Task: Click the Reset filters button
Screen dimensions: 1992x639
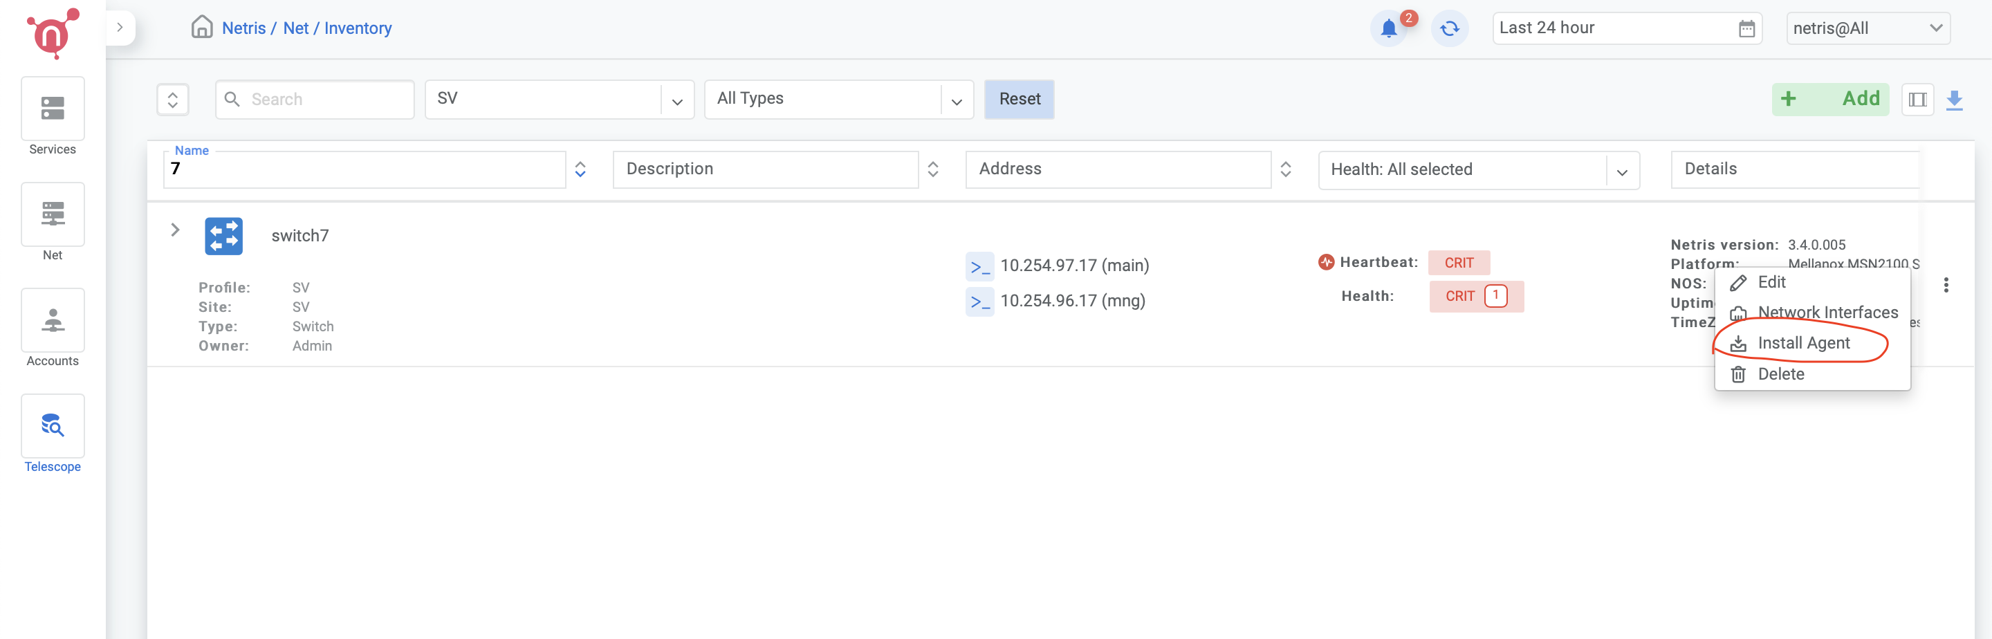Action: coord(1018,99)
